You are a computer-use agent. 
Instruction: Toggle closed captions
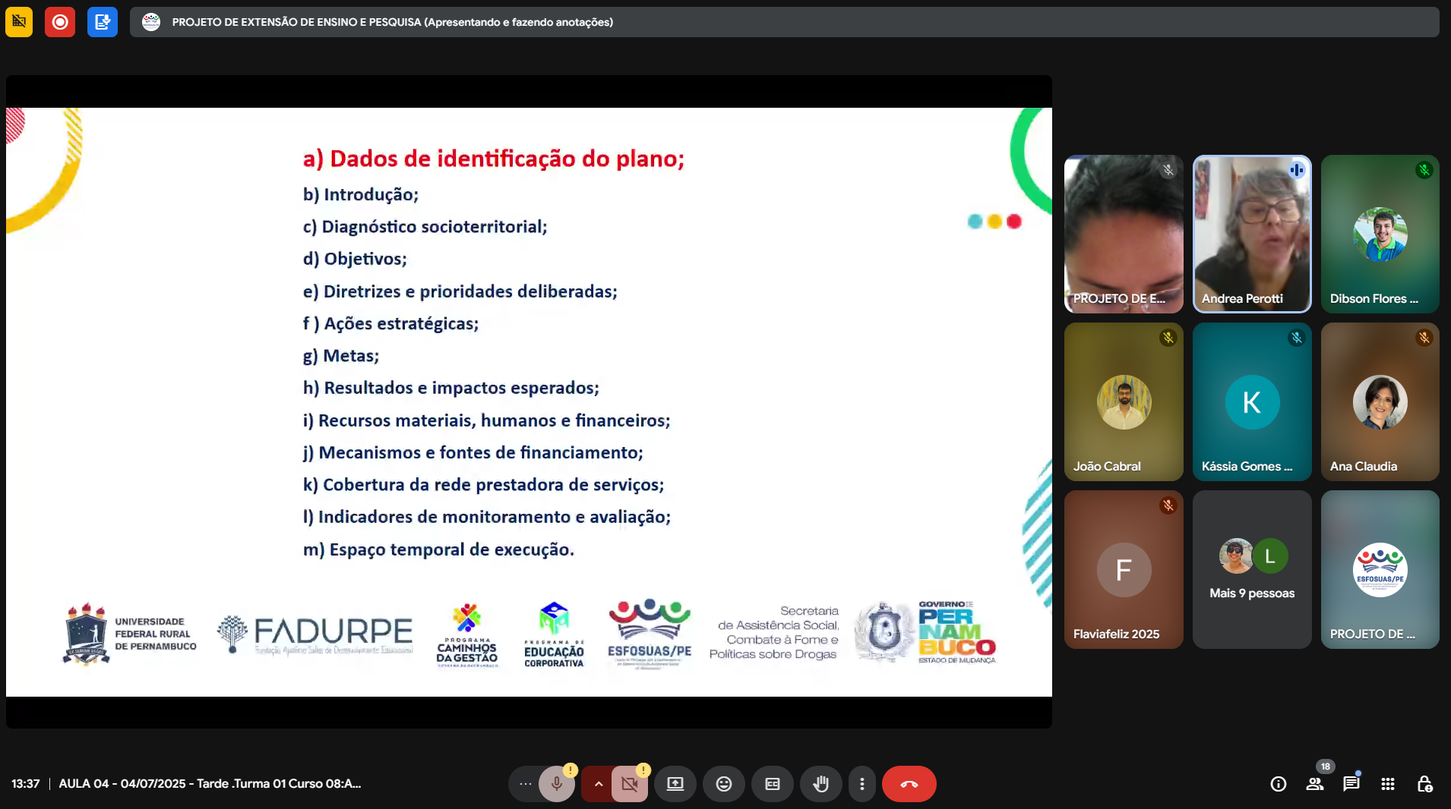coord(773,784)
